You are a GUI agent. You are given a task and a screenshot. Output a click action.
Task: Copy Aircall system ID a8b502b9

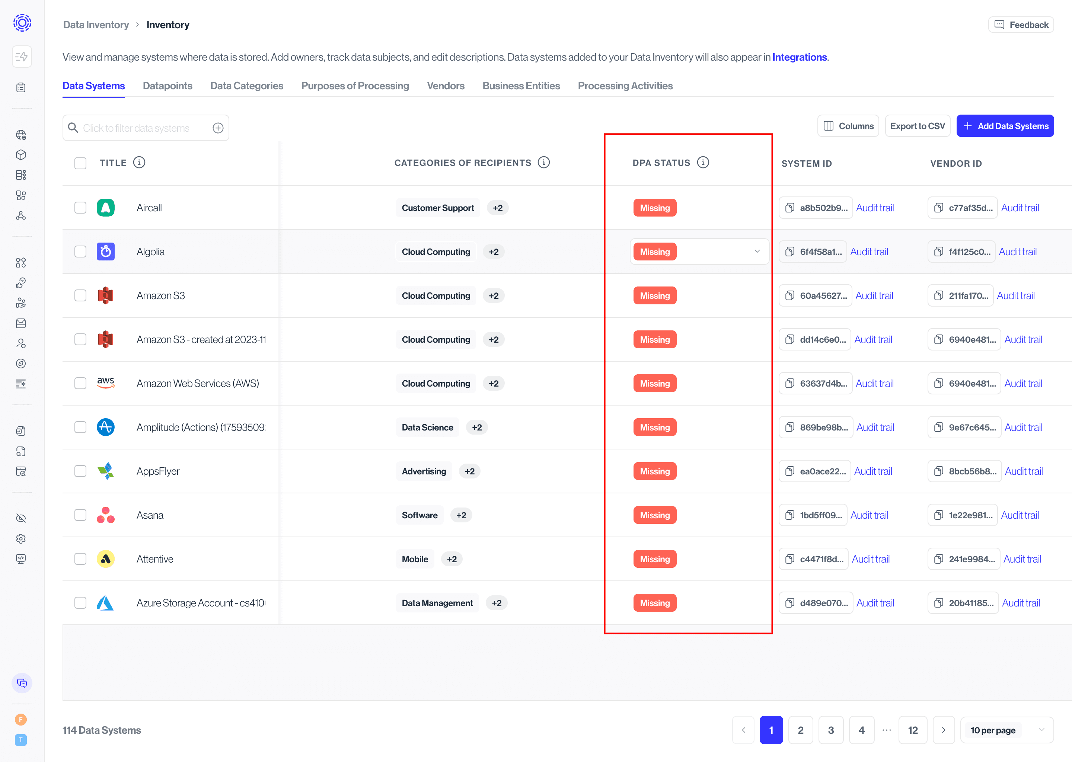(x=790, y=208)
